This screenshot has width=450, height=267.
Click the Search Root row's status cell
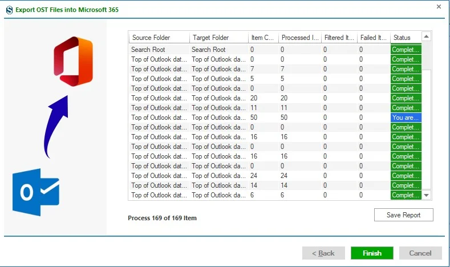click(406, 50)
